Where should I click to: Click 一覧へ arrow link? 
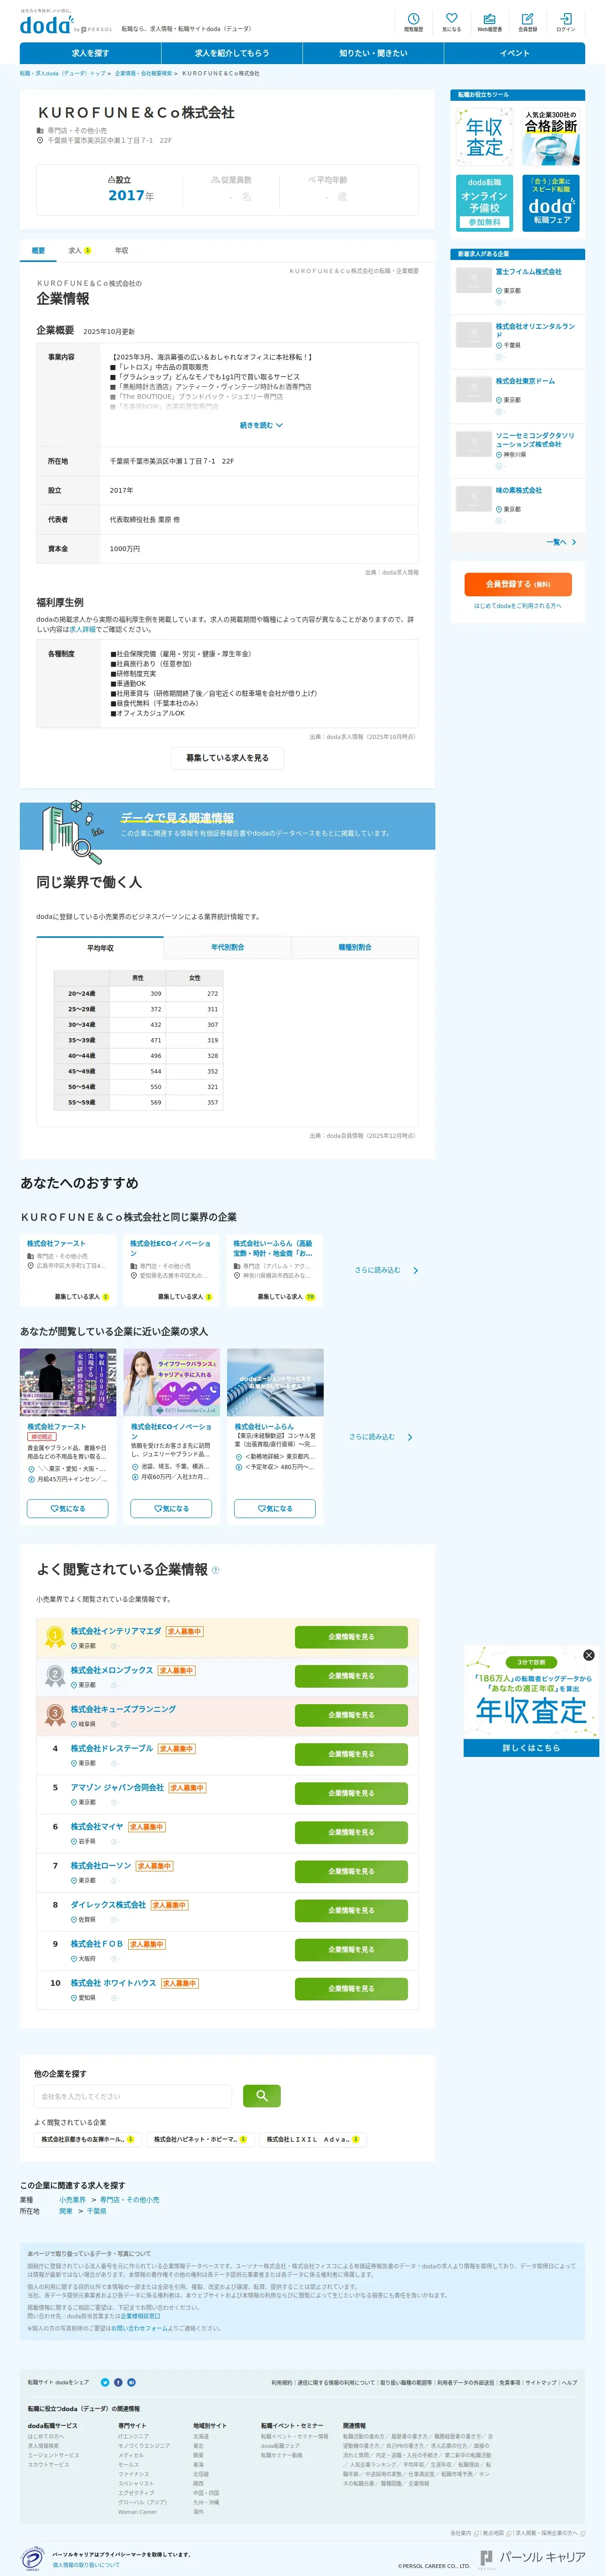561,542
